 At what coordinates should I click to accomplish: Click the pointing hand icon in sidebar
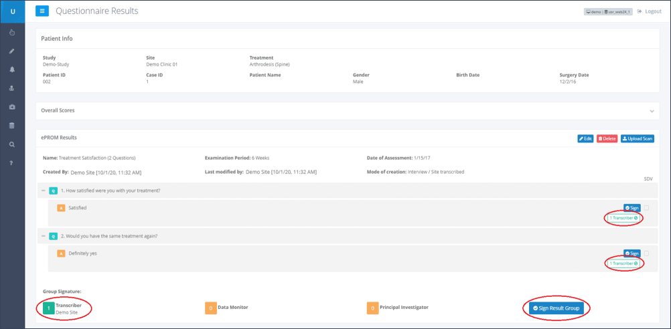pyautogui.click(x=12, y=33)
